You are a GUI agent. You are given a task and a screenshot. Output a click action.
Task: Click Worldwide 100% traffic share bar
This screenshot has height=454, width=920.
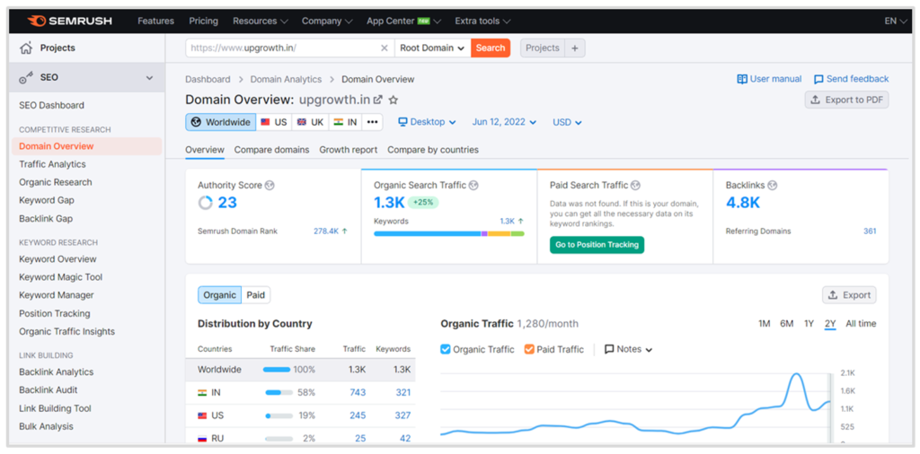coord(277,370)
